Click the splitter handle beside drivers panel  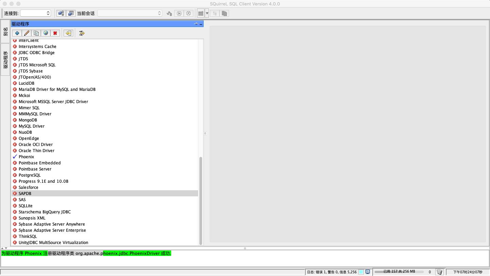click(205, 133)
